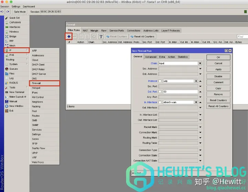Open New WinBox from sidebar
The width and height of the screenshot is (248, 192).
[16, 106]
